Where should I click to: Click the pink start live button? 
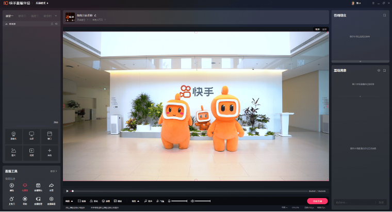[317, 201]
